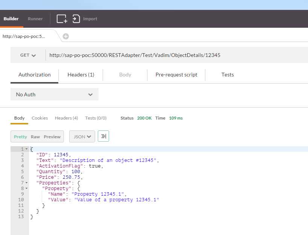This screenshot has height=235, width=308.
Task: Select the response Body tab
Action: 19,118
